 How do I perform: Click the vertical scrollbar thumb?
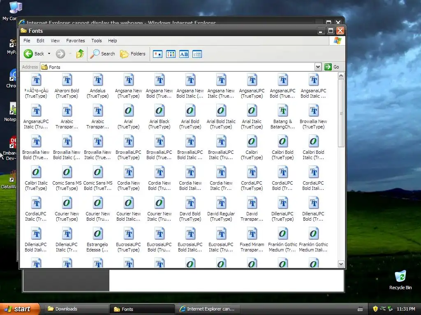[341, 113]
